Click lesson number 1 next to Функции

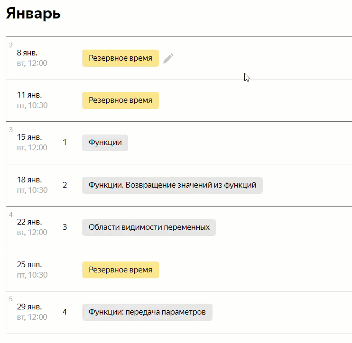[x=65, y=142]
